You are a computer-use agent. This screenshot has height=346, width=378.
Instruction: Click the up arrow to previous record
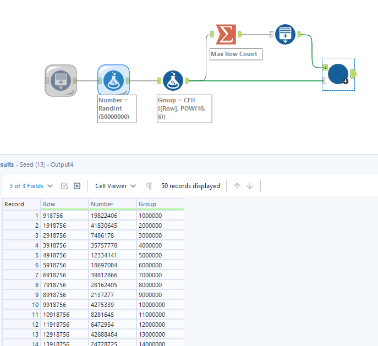click(x=237, y=186)
